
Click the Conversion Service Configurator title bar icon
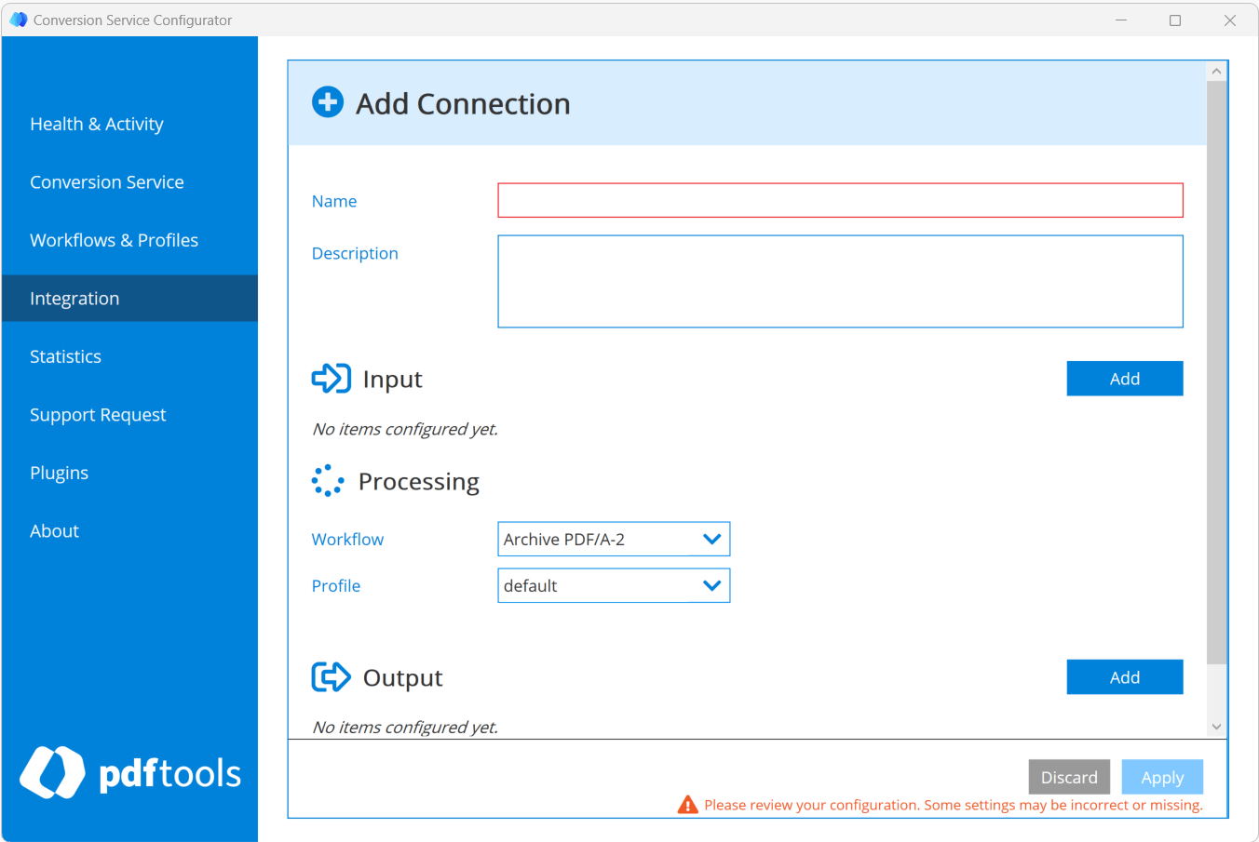pyautogui.click(x=18, y=19)
